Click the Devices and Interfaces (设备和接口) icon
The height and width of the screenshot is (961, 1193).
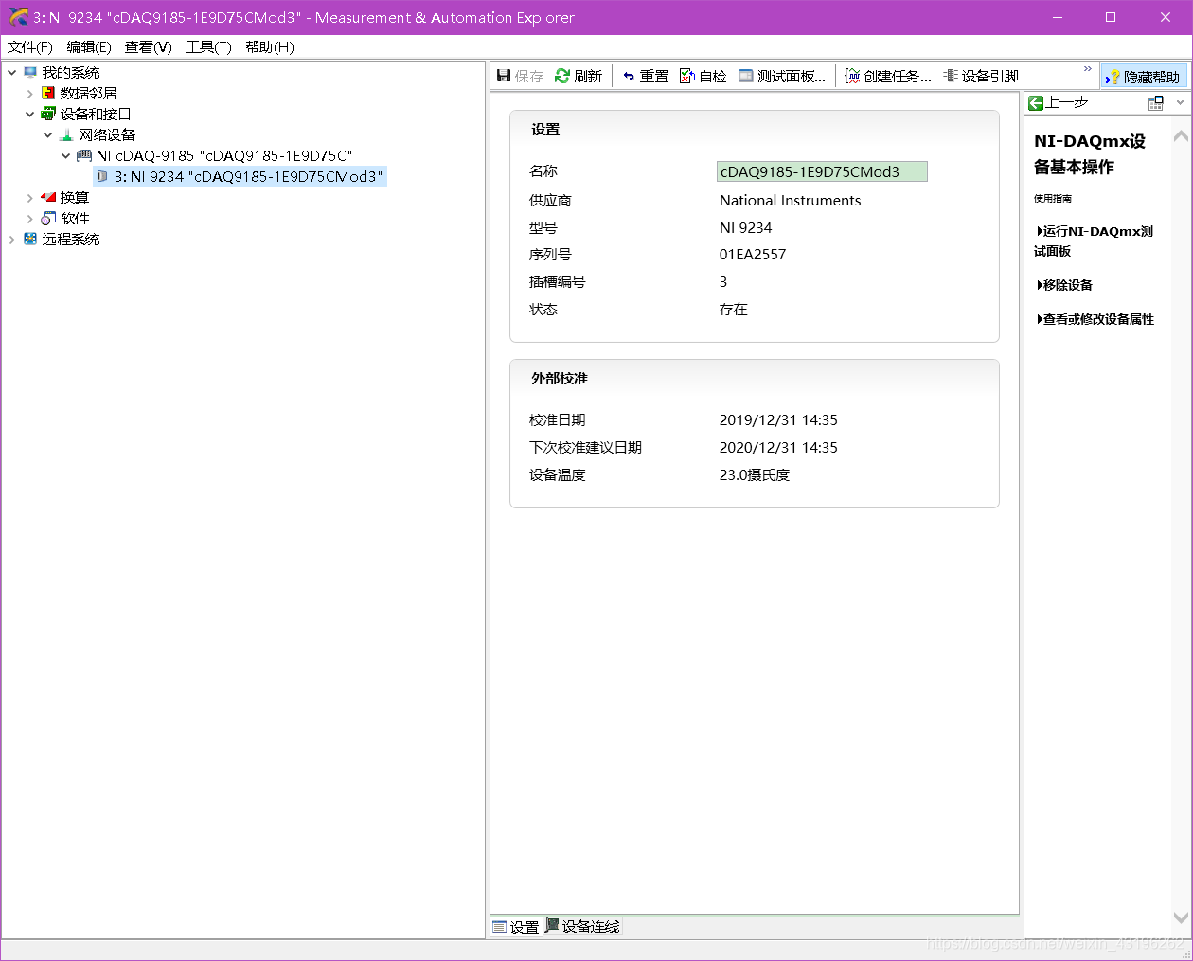(48, 114)
